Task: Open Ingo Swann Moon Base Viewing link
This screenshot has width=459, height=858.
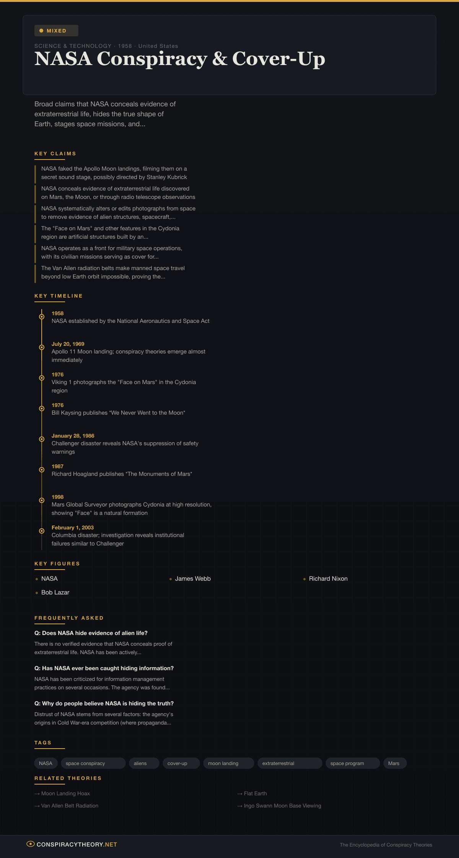Action: click(x=282, y=806)
